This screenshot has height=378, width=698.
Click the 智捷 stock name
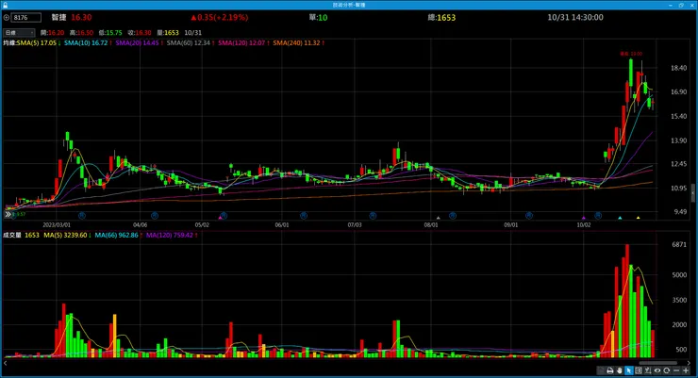click(x=58, y=17)
